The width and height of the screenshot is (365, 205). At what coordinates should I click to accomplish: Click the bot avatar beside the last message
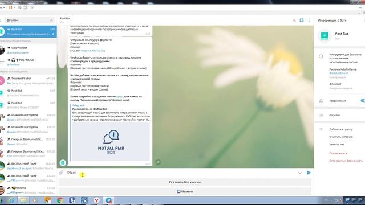(x=63, y=163)
